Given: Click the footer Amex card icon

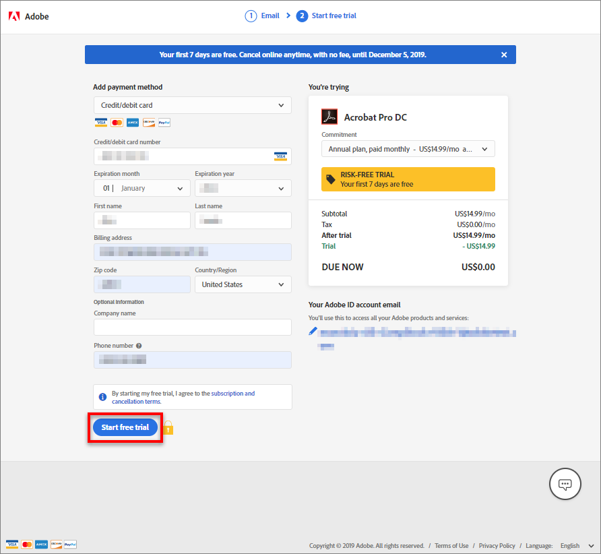Looking at the screenshot, I should pyautogui.click(x=41, y=545).
